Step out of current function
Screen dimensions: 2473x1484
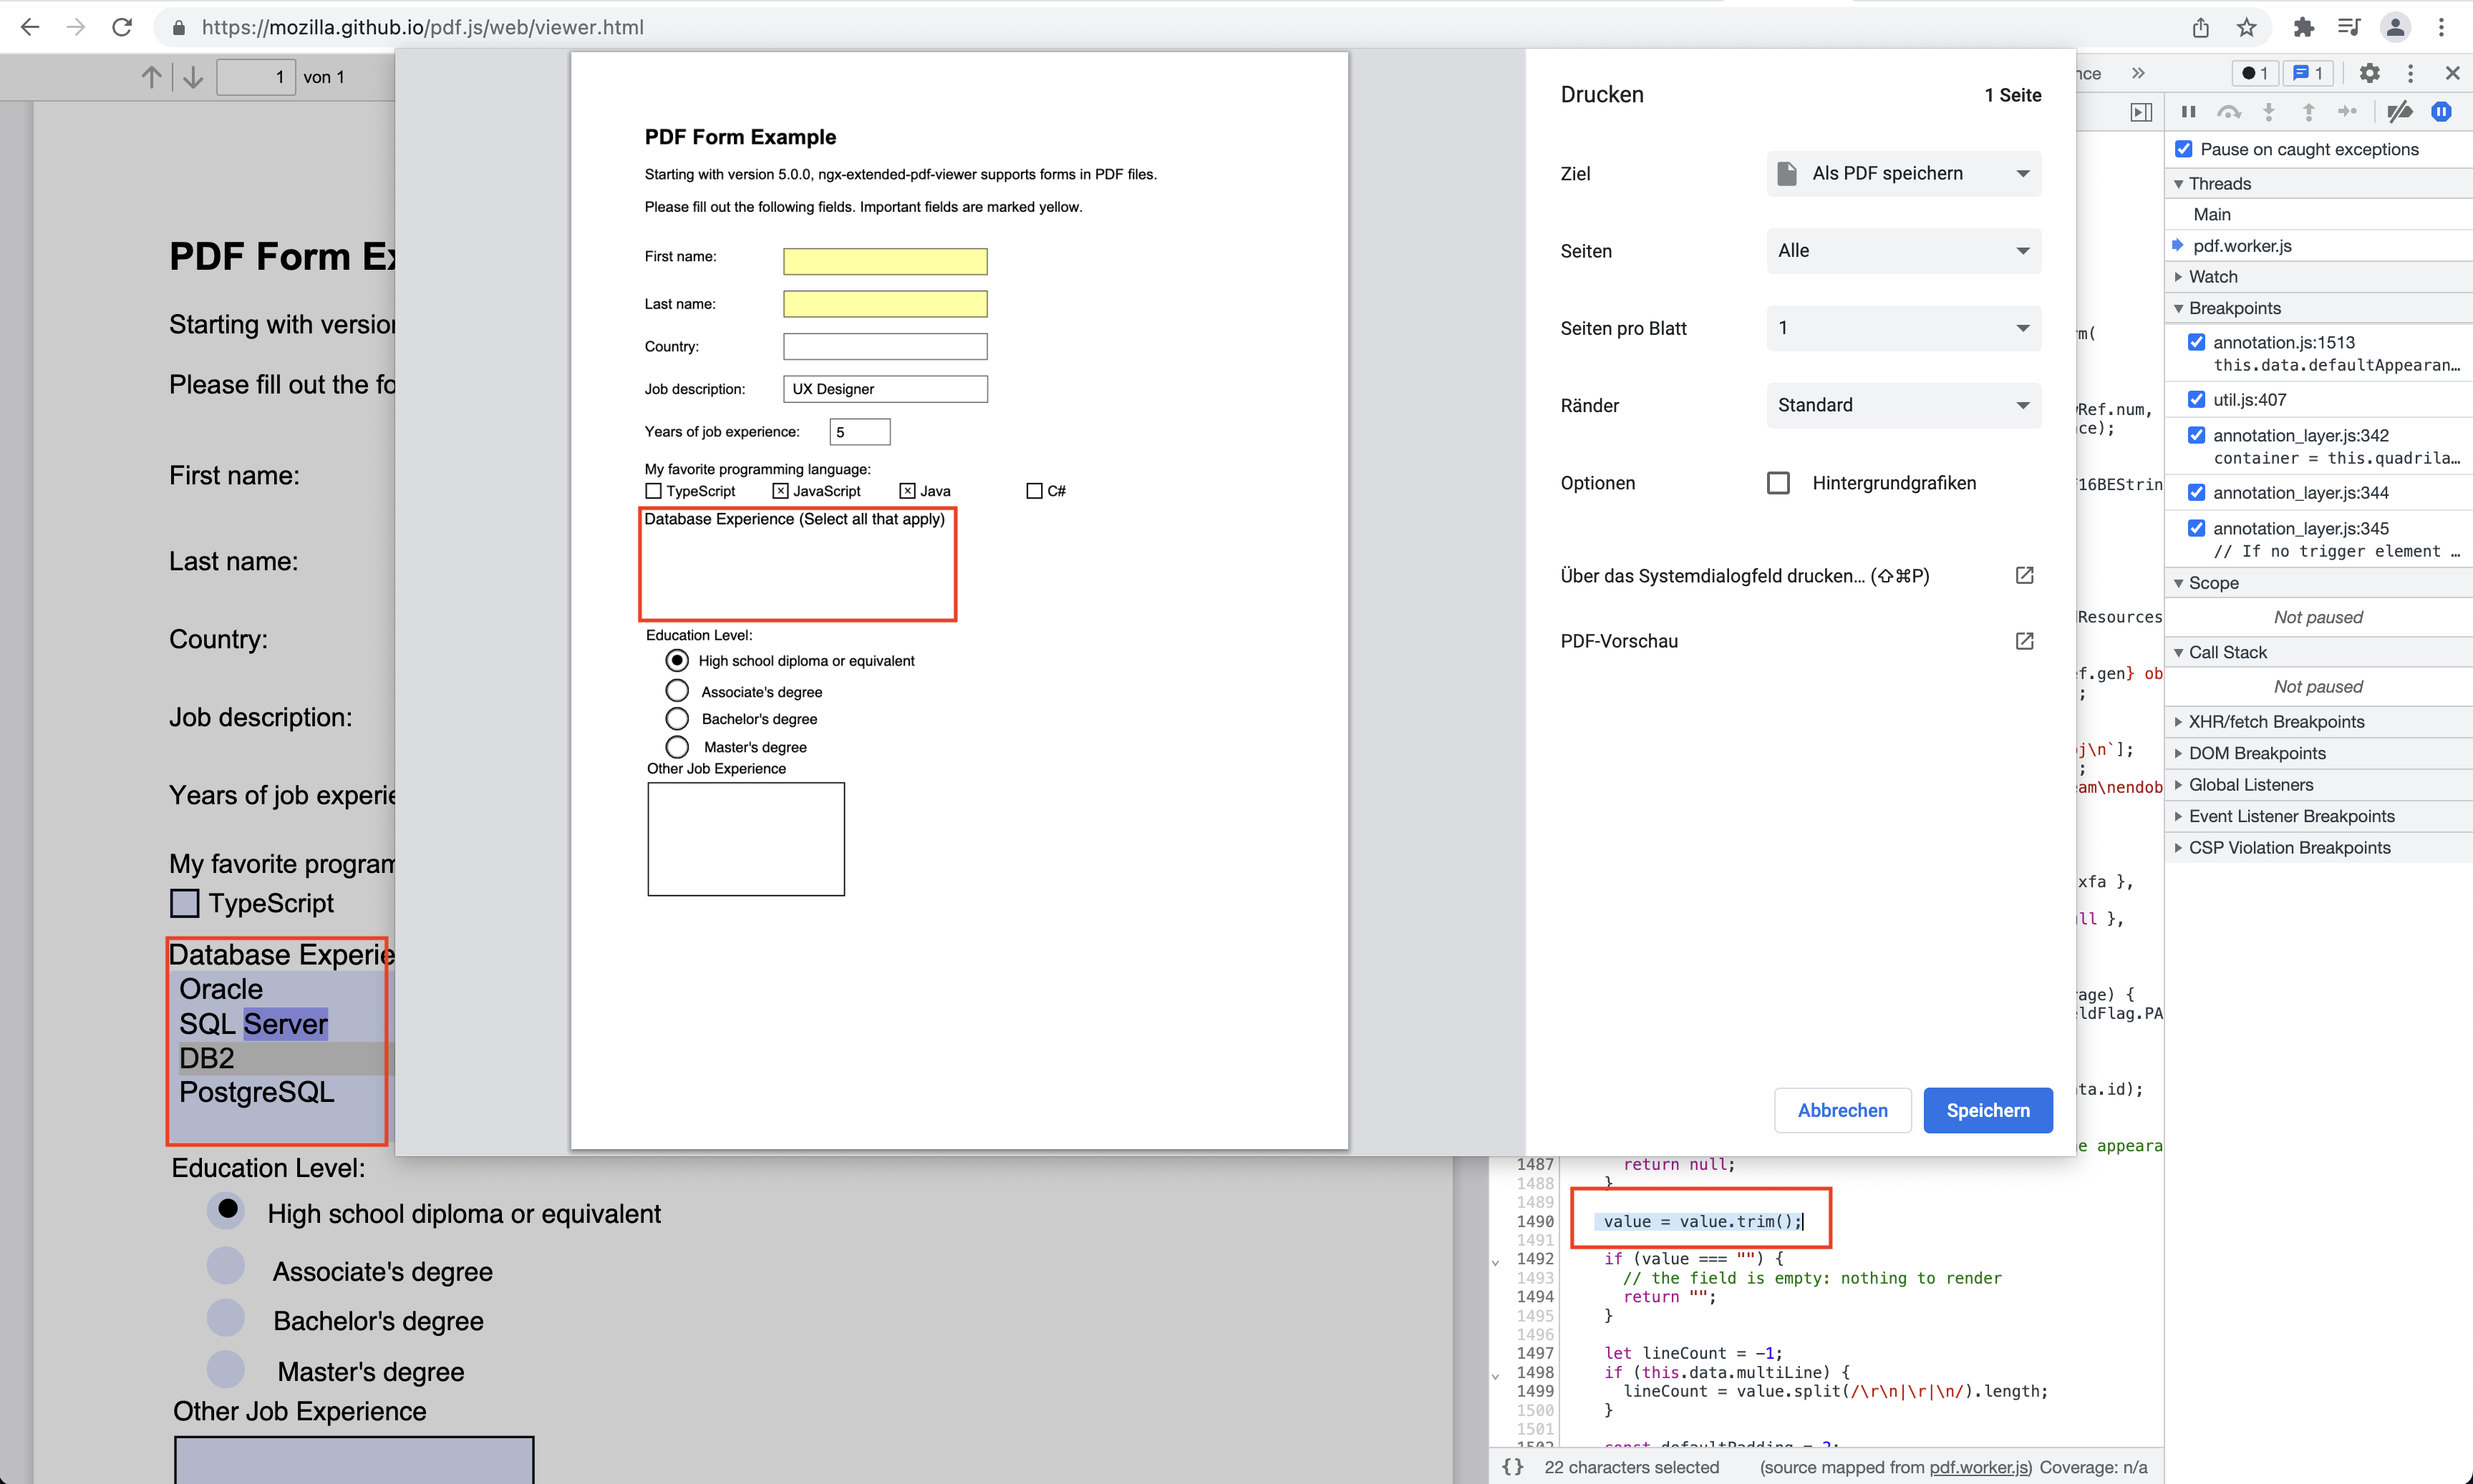[x=2309, y=111]
